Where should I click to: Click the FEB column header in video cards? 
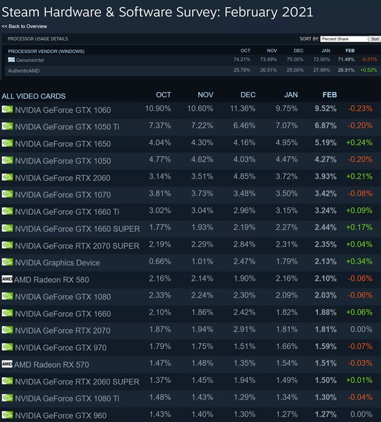(x=329, y=94)
